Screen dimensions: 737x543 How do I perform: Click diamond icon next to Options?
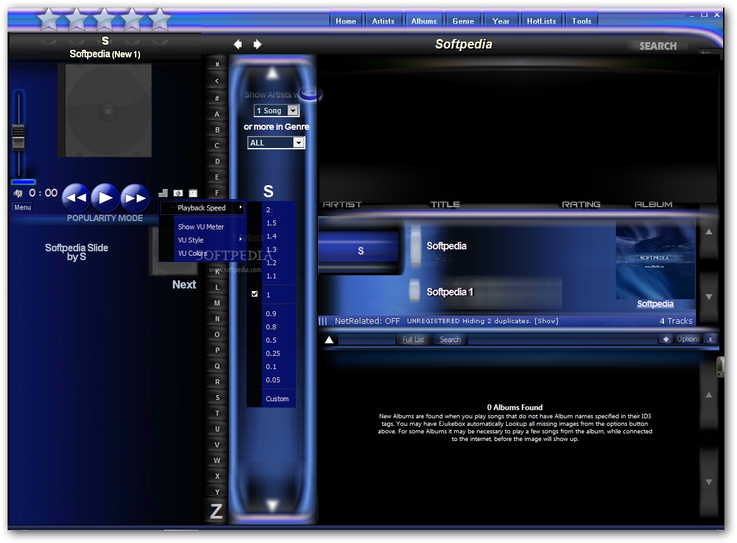pos(666,340)
